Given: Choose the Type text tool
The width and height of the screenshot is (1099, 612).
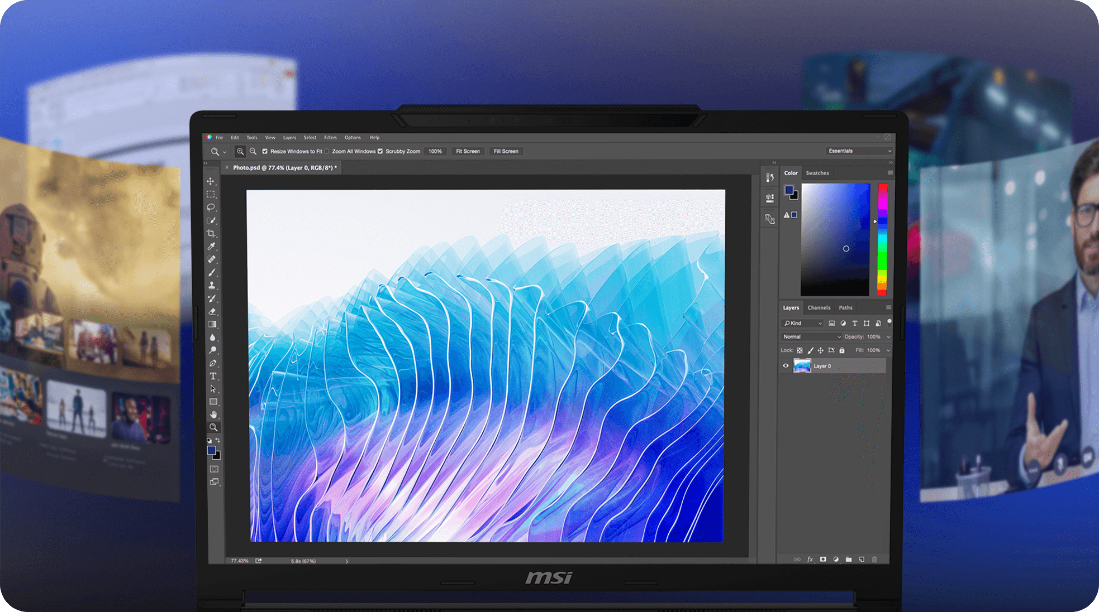Looking at the screenshot, I should (213, 376).
